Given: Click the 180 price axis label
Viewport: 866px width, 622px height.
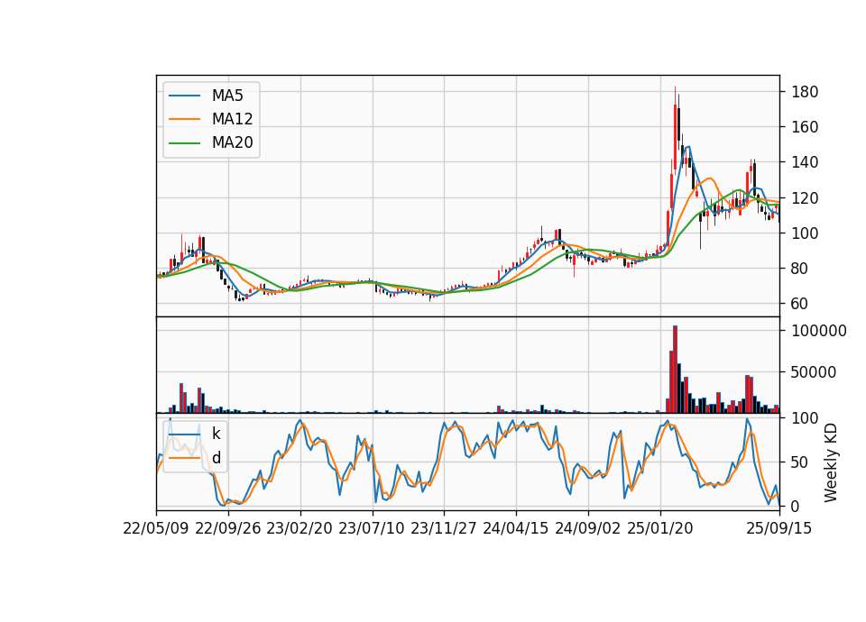Looking at the screenshot, I should 805,92.
